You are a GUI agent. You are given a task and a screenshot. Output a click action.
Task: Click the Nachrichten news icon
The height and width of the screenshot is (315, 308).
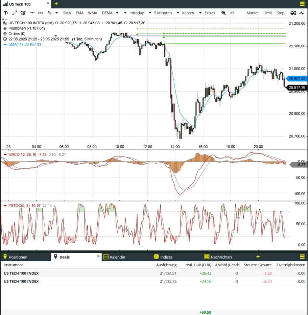click(x=207, y=257)
